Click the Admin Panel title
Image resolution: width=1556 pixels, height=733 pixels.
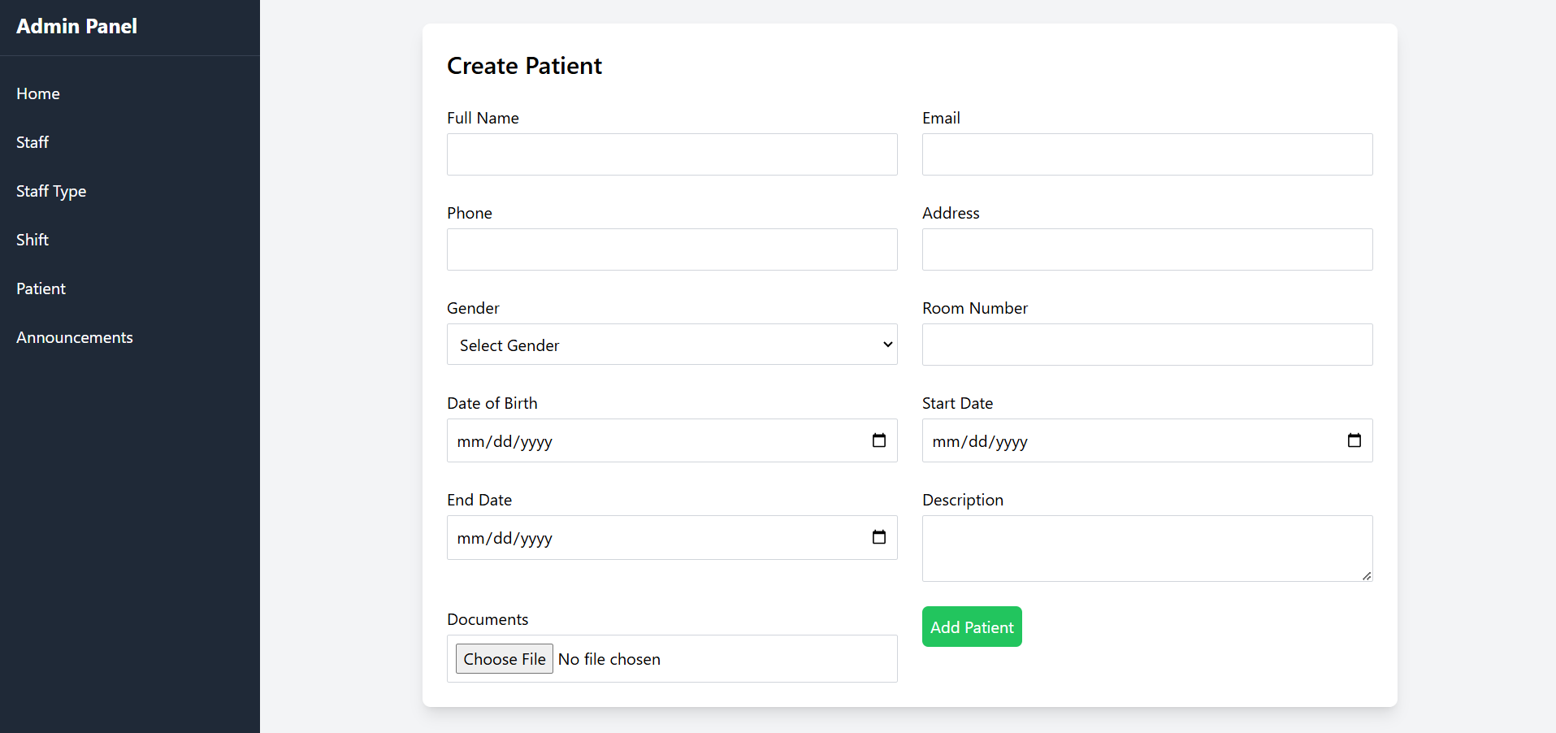[77, 26]
